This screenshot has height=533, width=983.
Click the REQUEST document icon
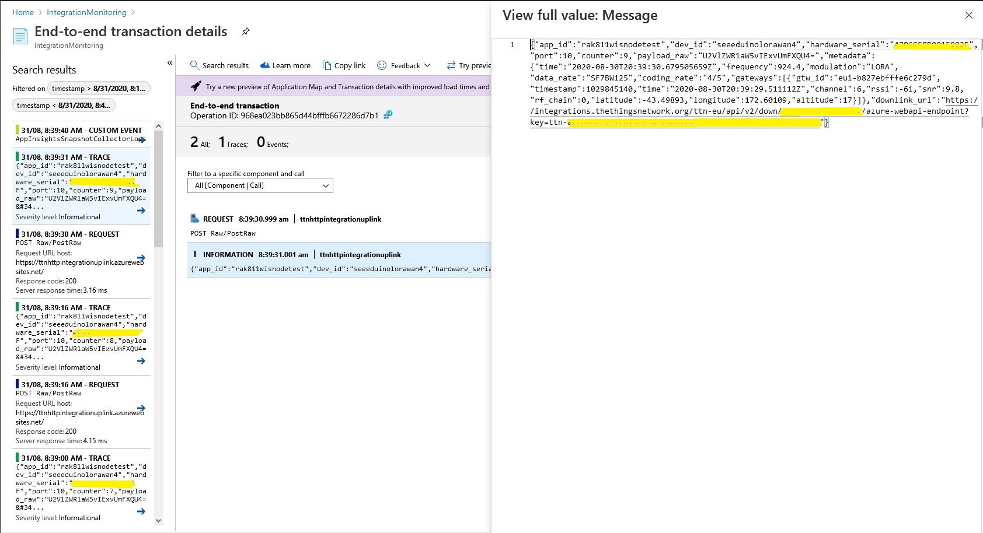pyautogui.click(x=194, y=218)
